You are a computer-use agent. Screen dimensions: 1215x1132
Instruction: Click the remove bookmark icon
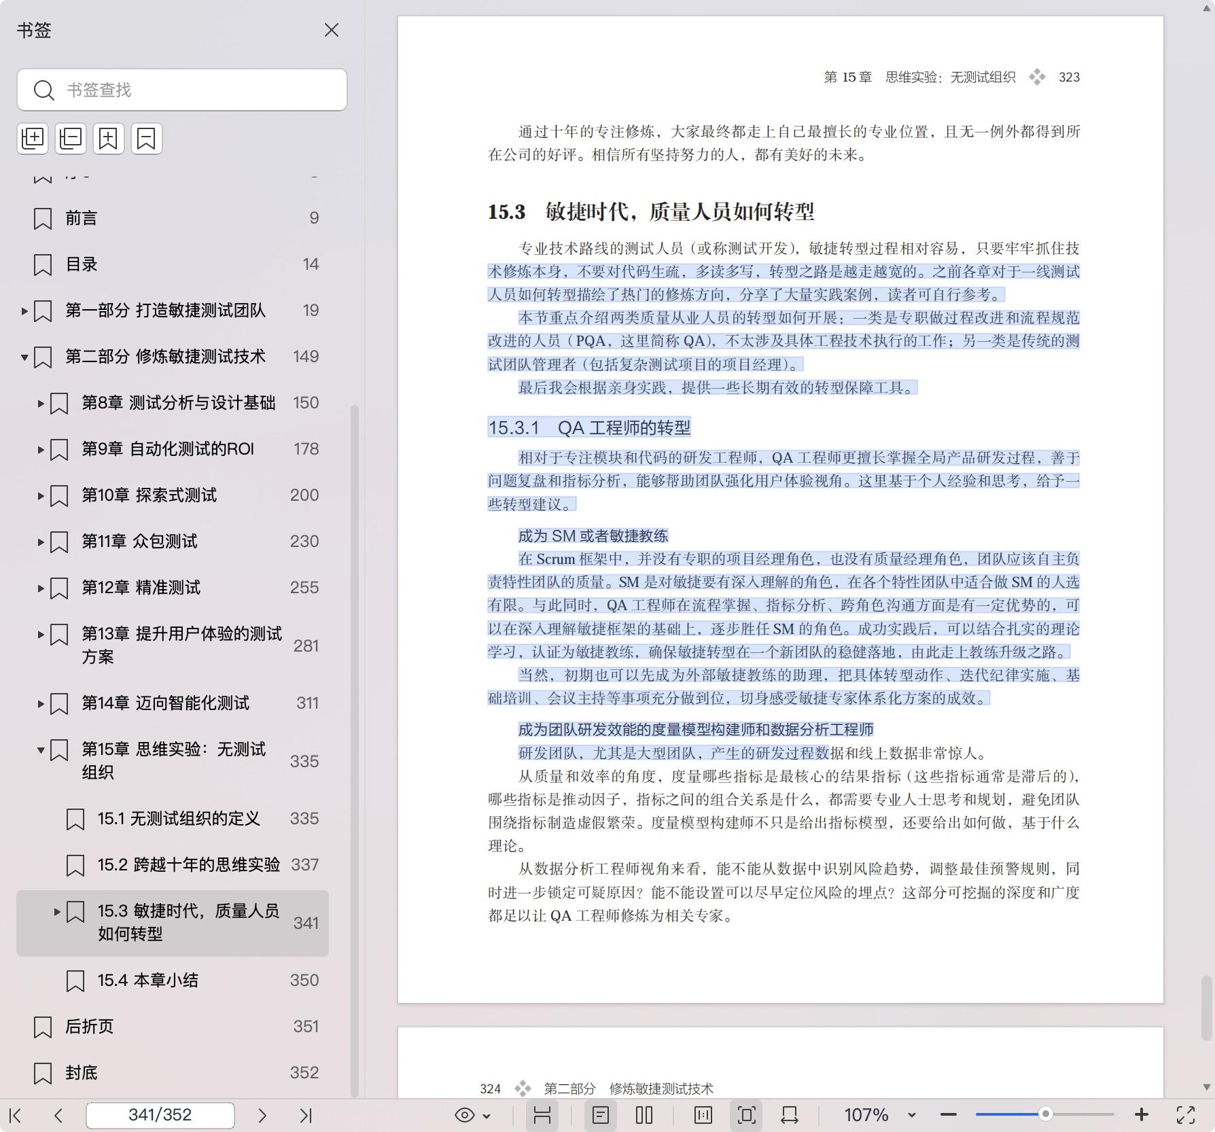[x=147, y=139]
